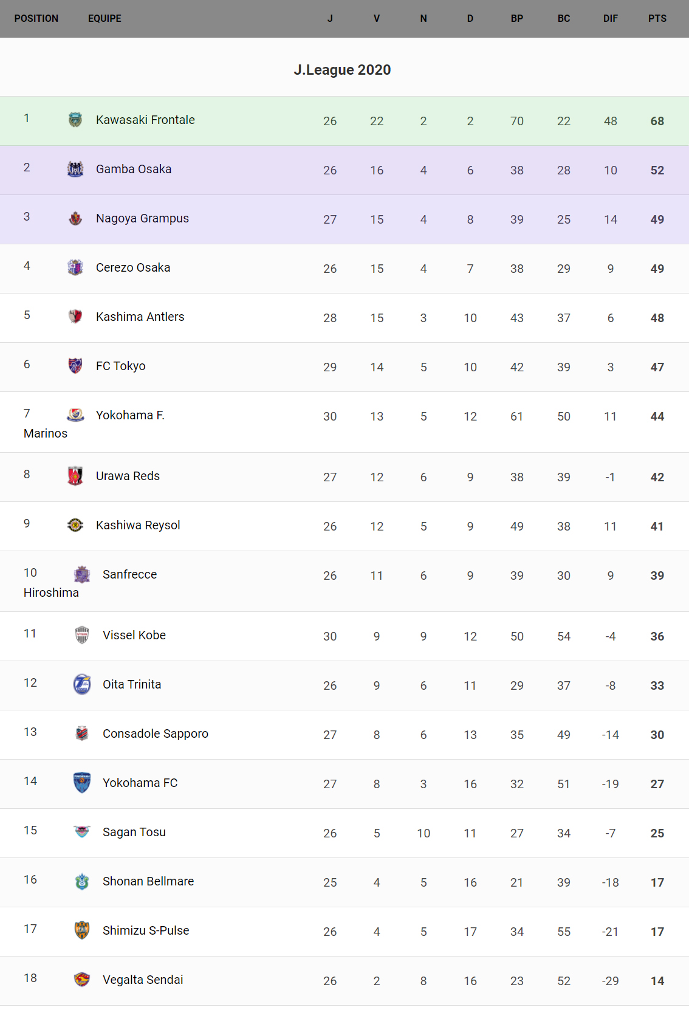Click the Vegalta Sendai club crest

tap(82, 980)
